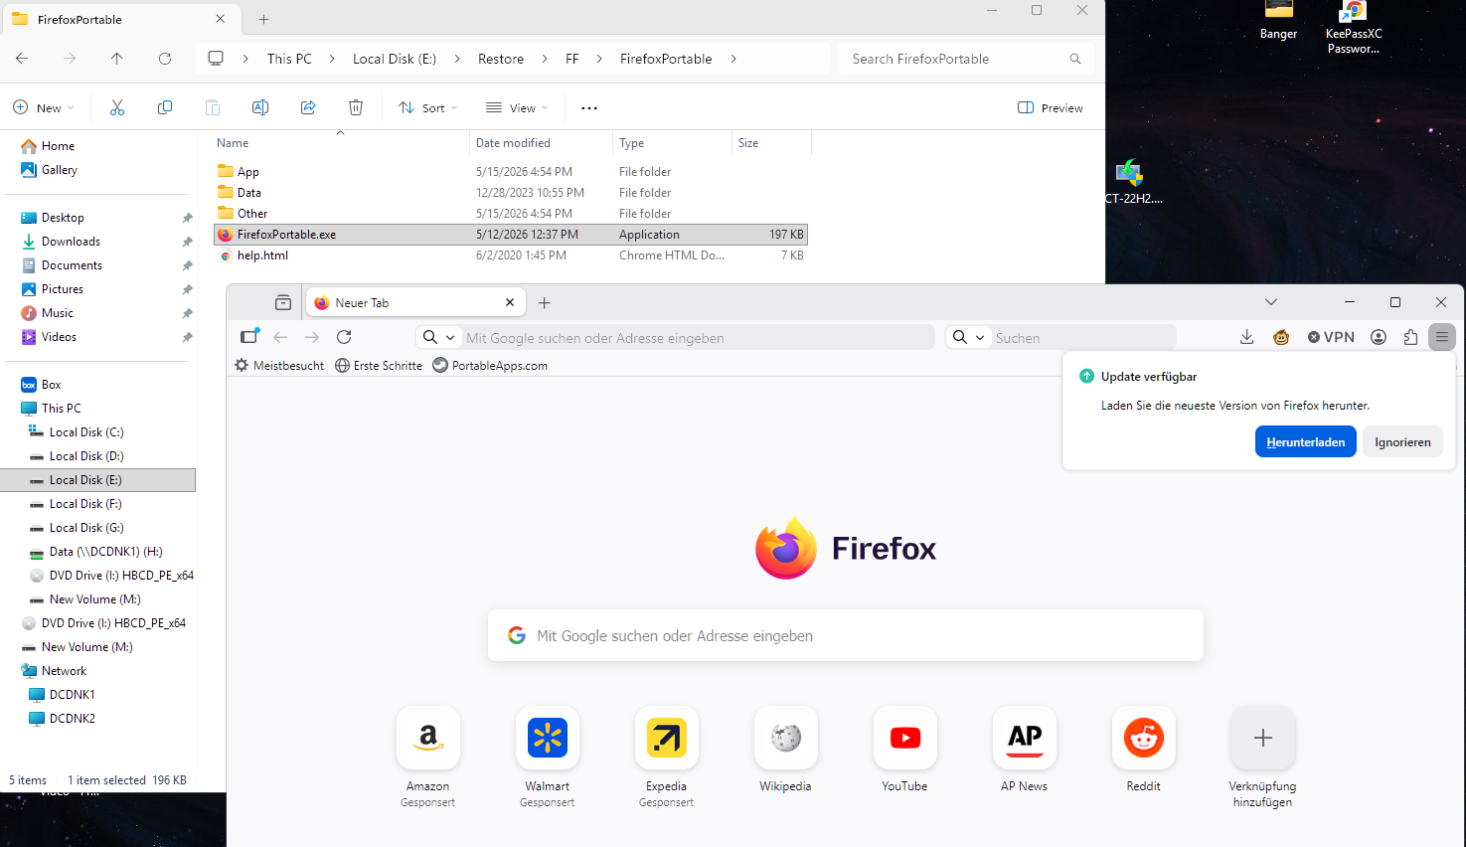Select Downloads in File Explorer sidebar
Viewport: 1466px width, 847px height.
[x=72, y=242]
